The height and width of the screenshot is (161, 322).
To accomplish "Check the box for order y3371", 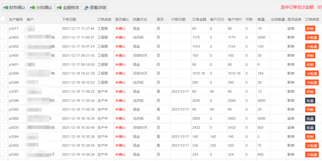I will (3, 28).
